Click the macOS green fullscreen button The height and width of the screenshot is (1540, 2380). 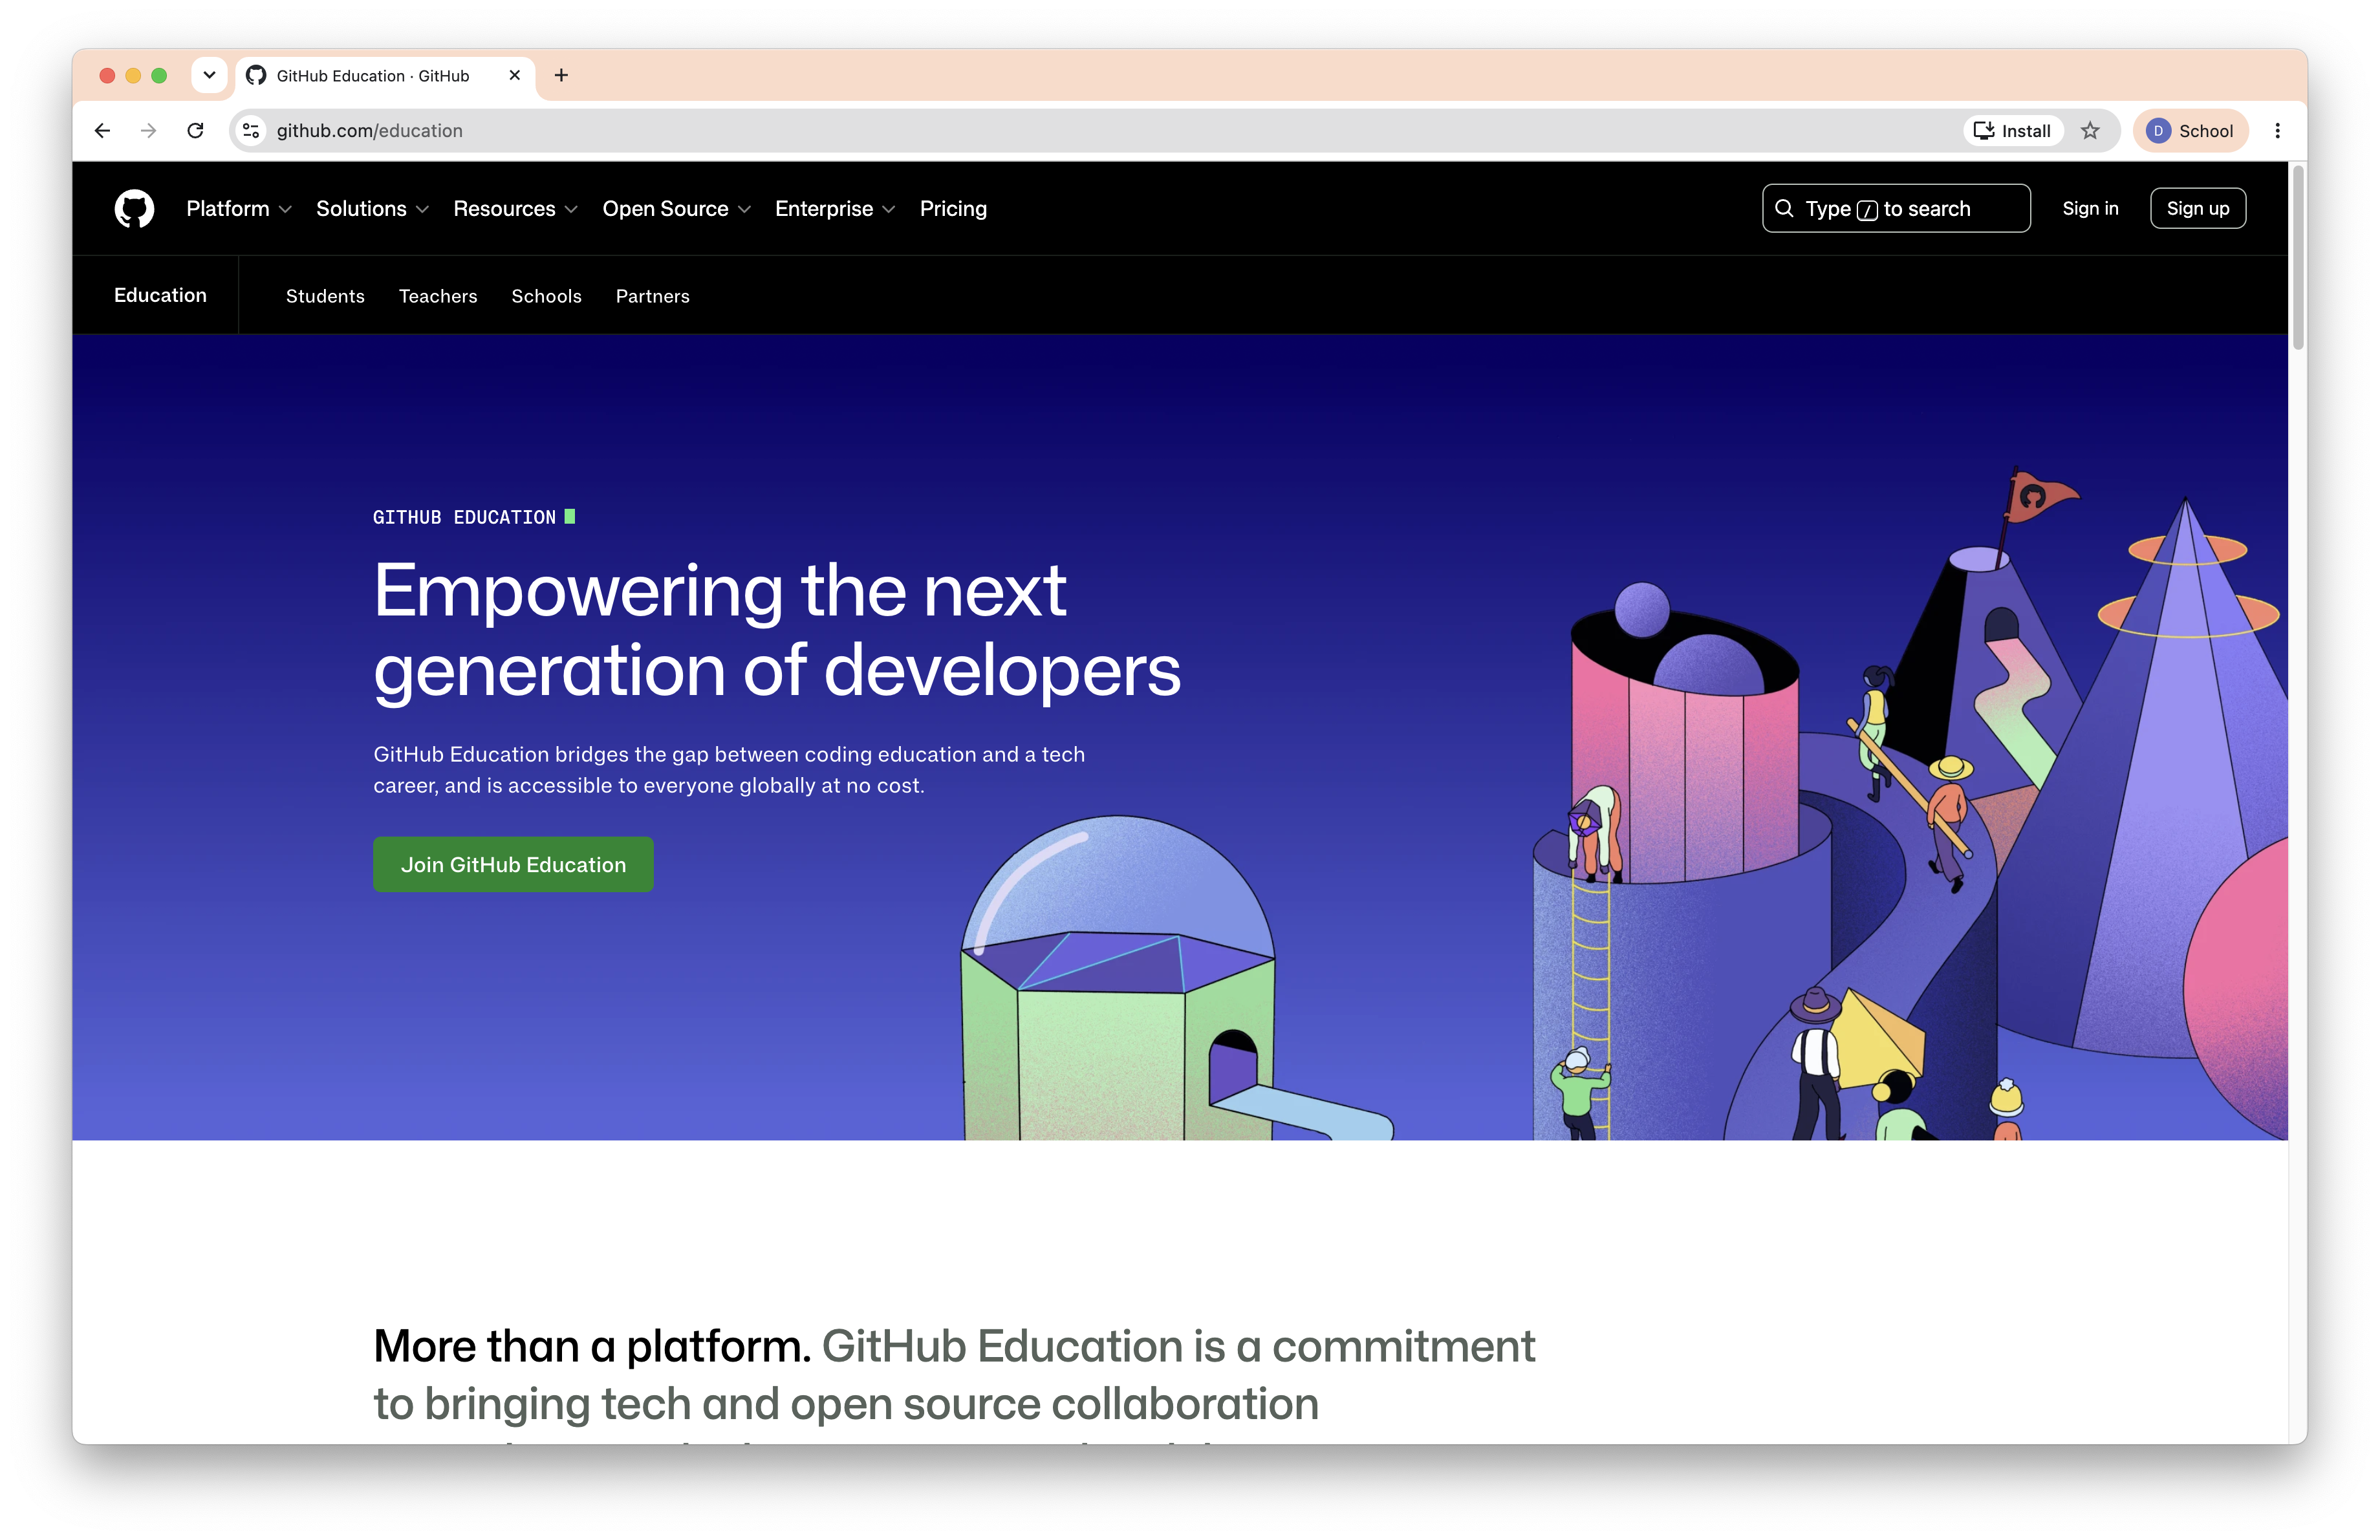[159, 75]
